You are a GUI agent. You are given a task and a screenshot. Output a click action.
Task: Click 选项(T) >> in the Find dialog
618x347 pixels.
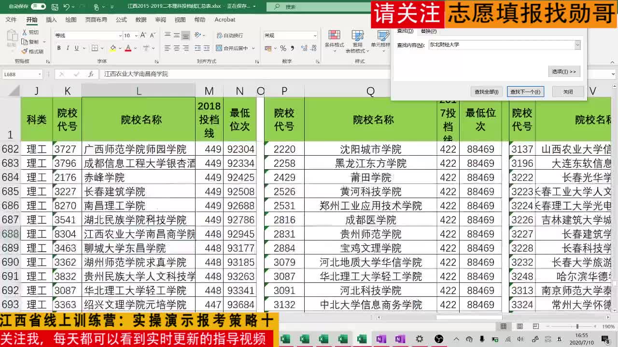click(564, 71)
